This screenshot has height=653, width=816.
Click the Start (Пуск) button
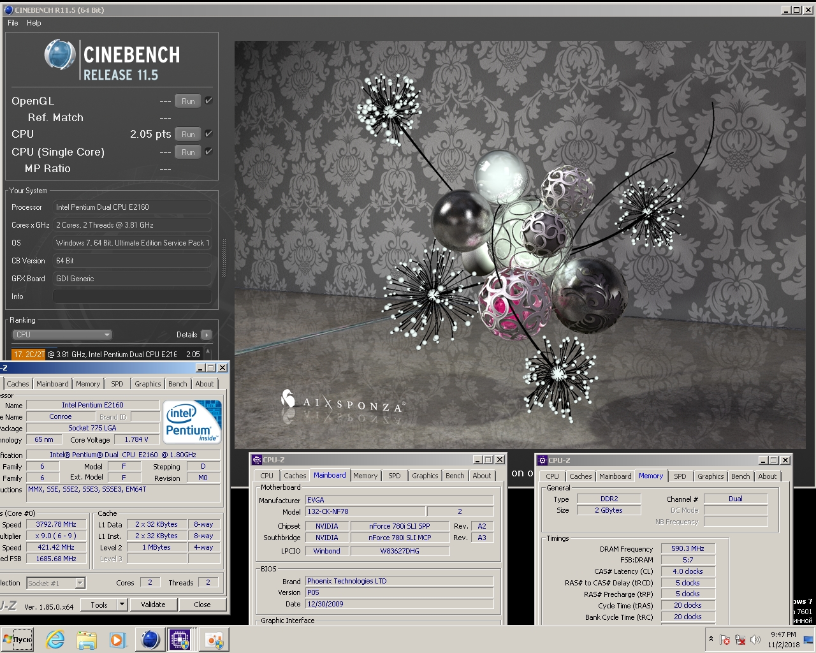pos(17,640)
